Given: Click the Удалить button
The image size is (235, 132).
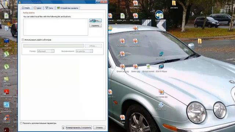Looking at the screenshot, I should 95,26.
